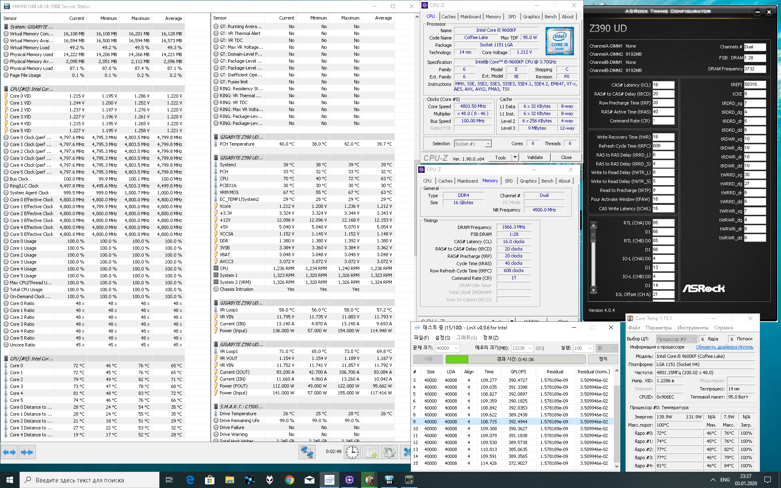Expand CPU-Z Tools dropdown arrow

515,157
